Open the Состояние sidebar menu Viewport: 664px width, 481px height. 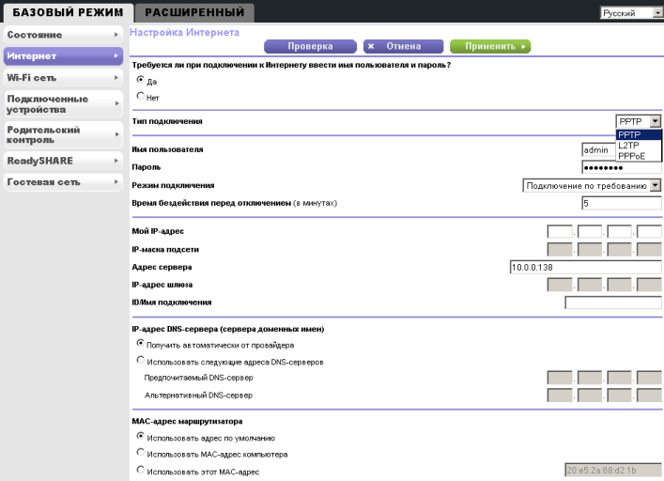pos(63,35)
